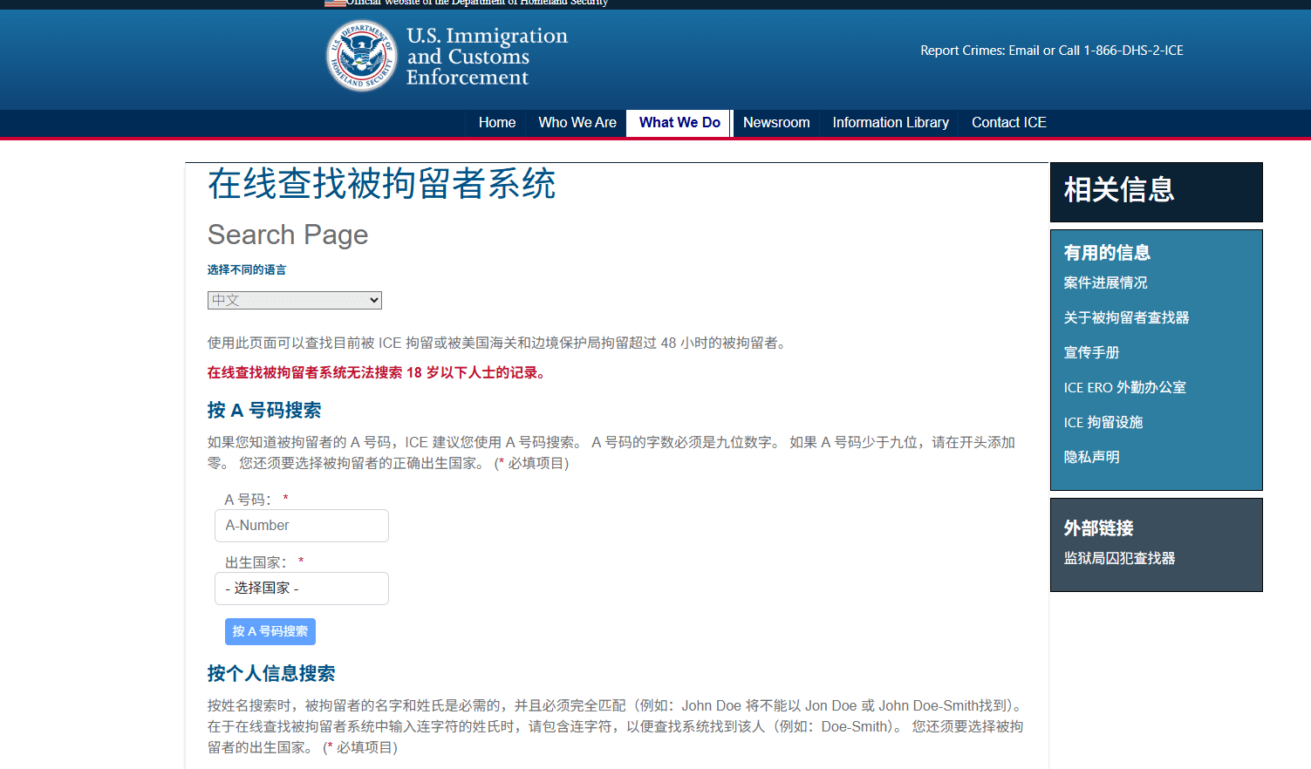Open the language selection dropdown

click(x=295, y=300)
